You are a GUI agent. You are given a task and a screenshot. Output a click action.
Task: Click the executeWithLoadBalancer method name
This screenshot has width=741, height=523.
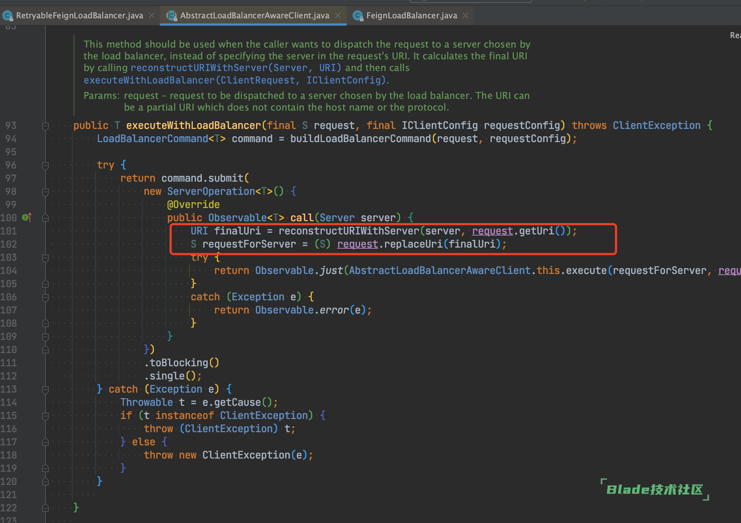(193, 126)
